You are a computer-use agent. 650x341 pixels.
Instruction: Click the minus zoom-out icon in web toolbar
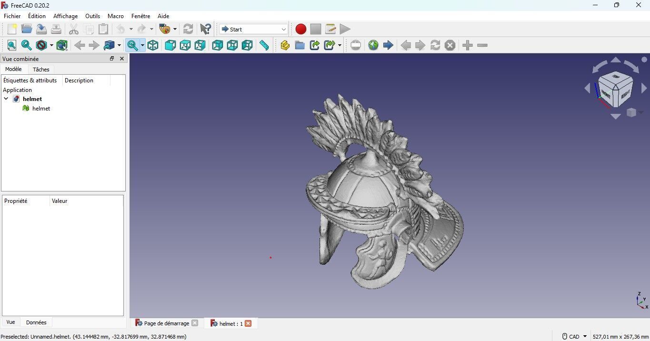click(482, 45)
